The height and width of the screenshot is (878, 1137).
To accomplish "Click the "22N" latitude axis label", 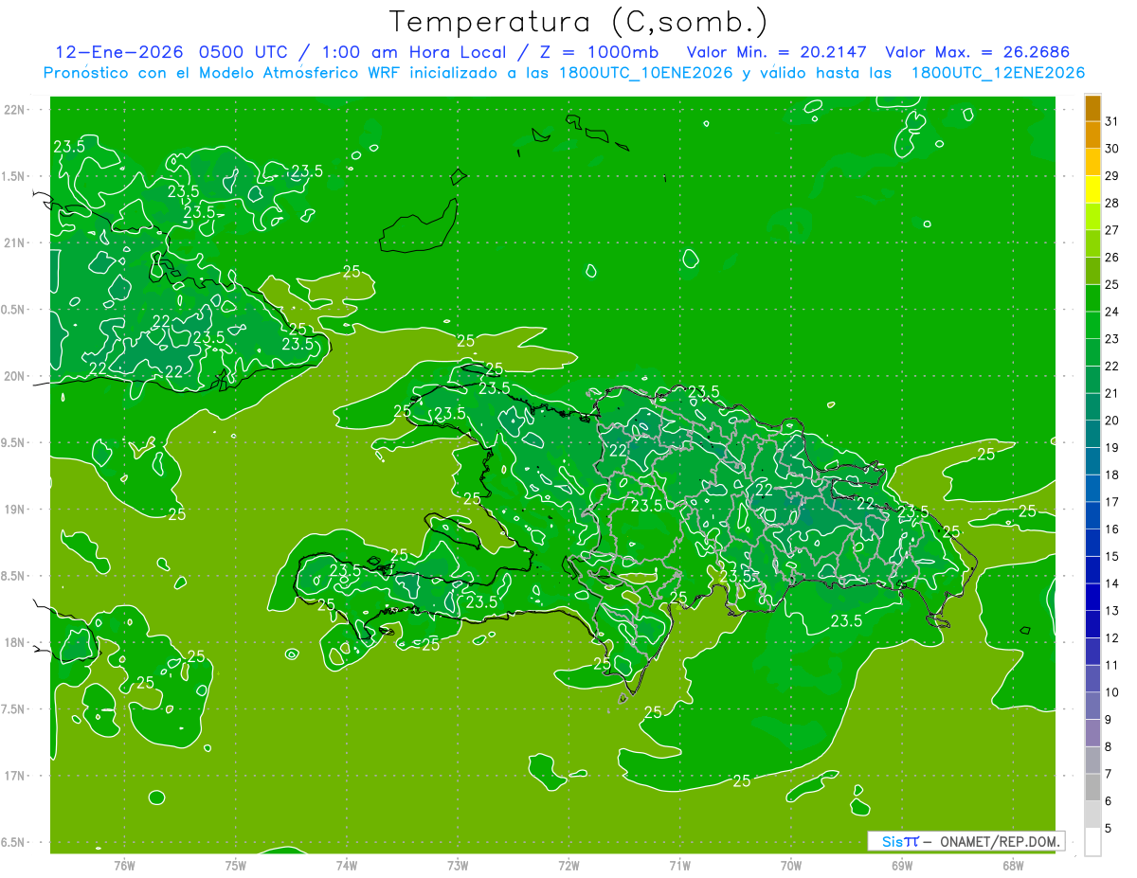I will coord(15,110).
